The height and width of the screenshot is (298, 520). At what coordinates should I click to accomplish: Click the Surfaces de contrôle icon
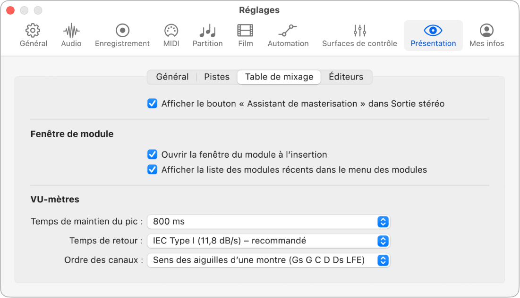(359, 35)
